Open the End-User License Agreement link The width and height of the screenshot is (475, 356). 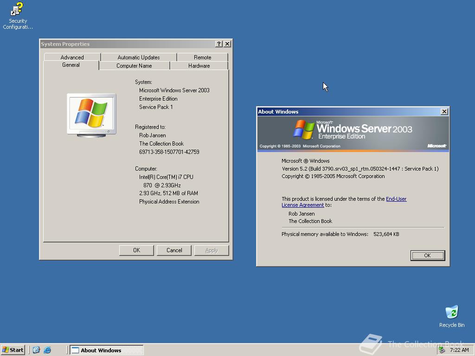pyautogui.click(x=344, y=202)
